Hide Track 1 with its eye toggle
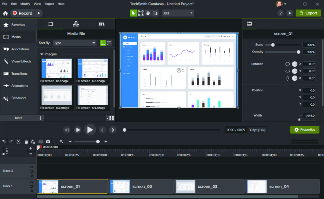This screenshot has height=199, width=324. [x=32, y=182]
